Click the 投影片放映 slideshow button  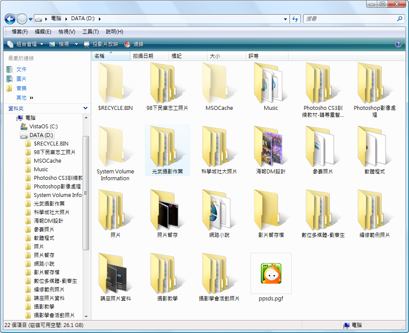tap(101, 44)
